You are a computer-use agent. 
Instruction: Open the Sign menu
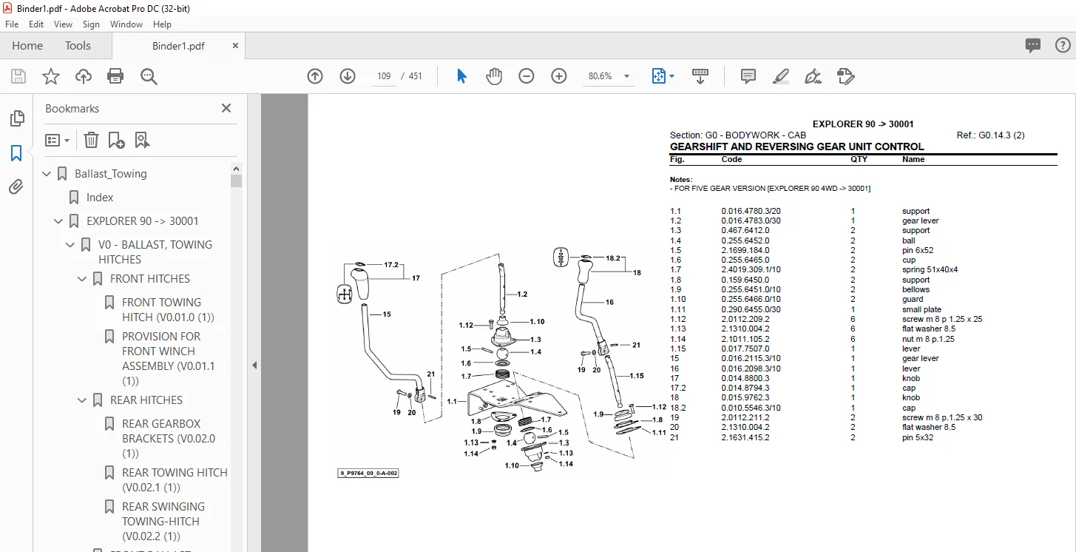pyautogui.click(x=91, y=24)
